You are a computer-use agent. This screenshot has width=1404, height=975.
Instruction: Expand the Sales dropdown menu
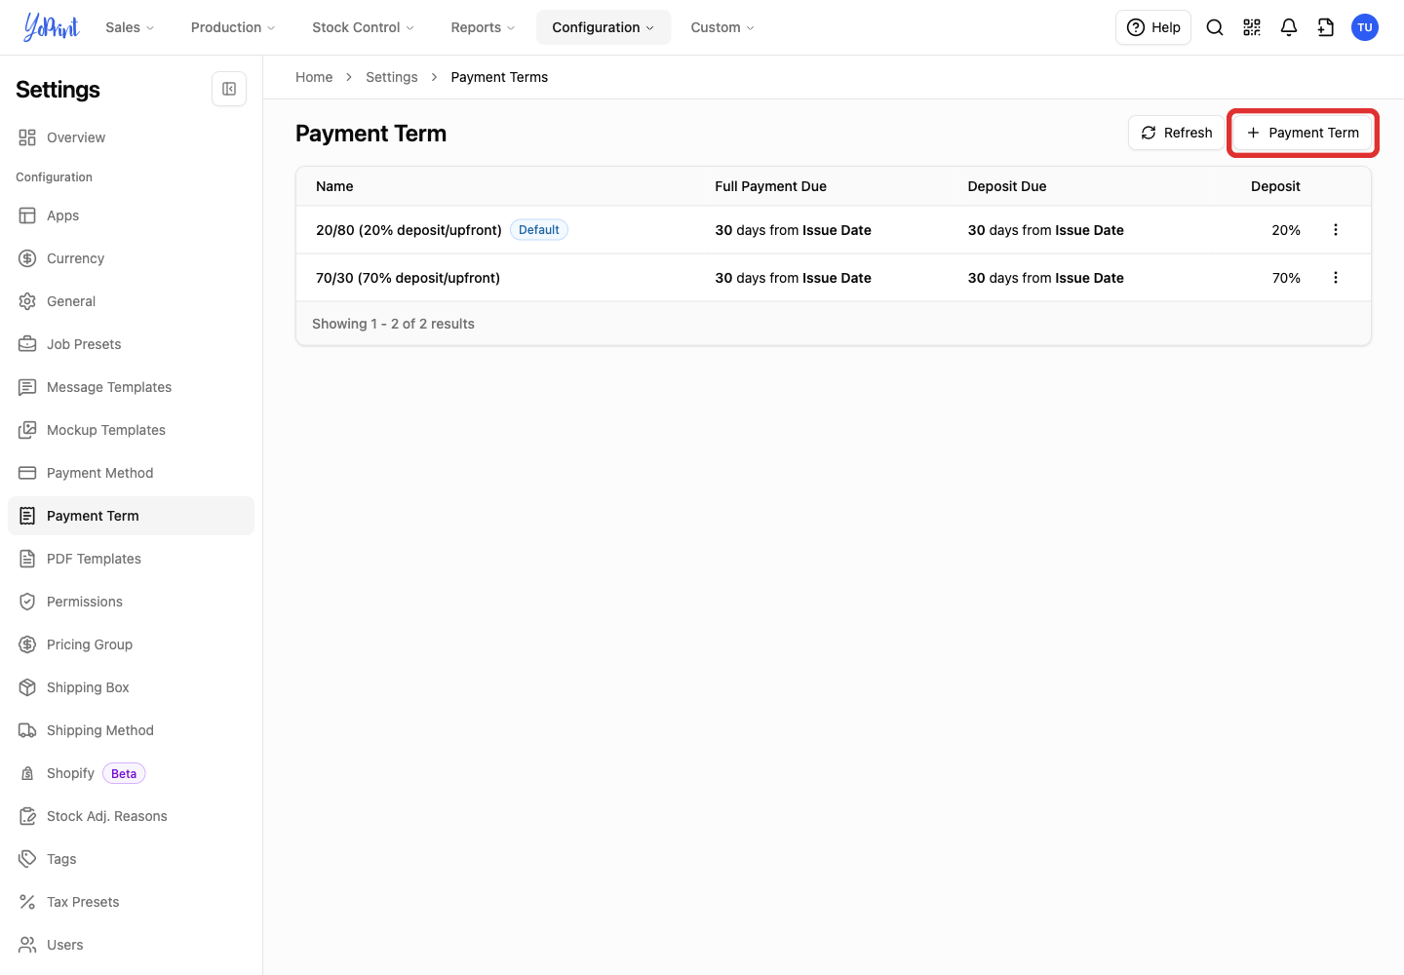pyautogui.click(x=130, y=27)
